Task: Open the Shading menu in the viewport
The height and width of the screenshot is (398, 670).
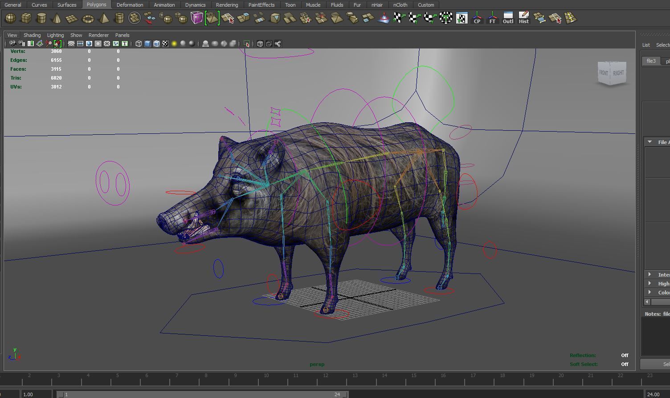Action: click(32, 35)
